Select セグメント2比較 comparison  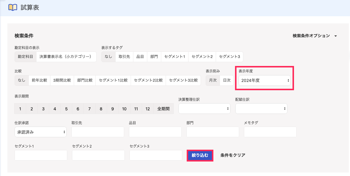click(148, 80)
